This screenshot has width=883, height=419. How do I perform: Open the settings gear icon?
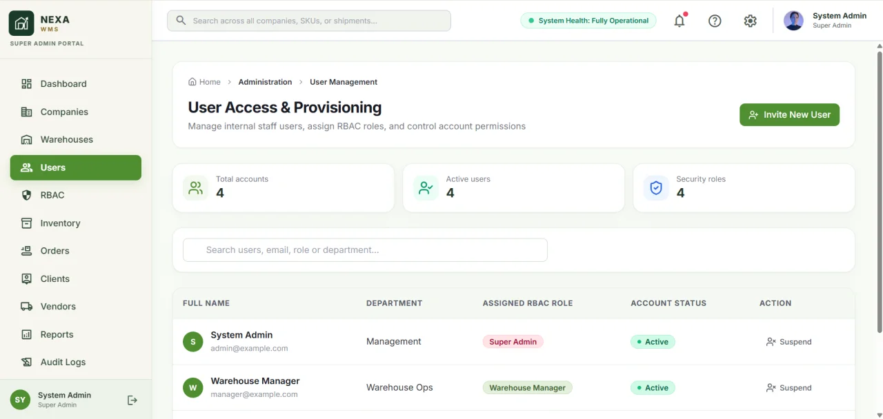(x=751, y=21)
